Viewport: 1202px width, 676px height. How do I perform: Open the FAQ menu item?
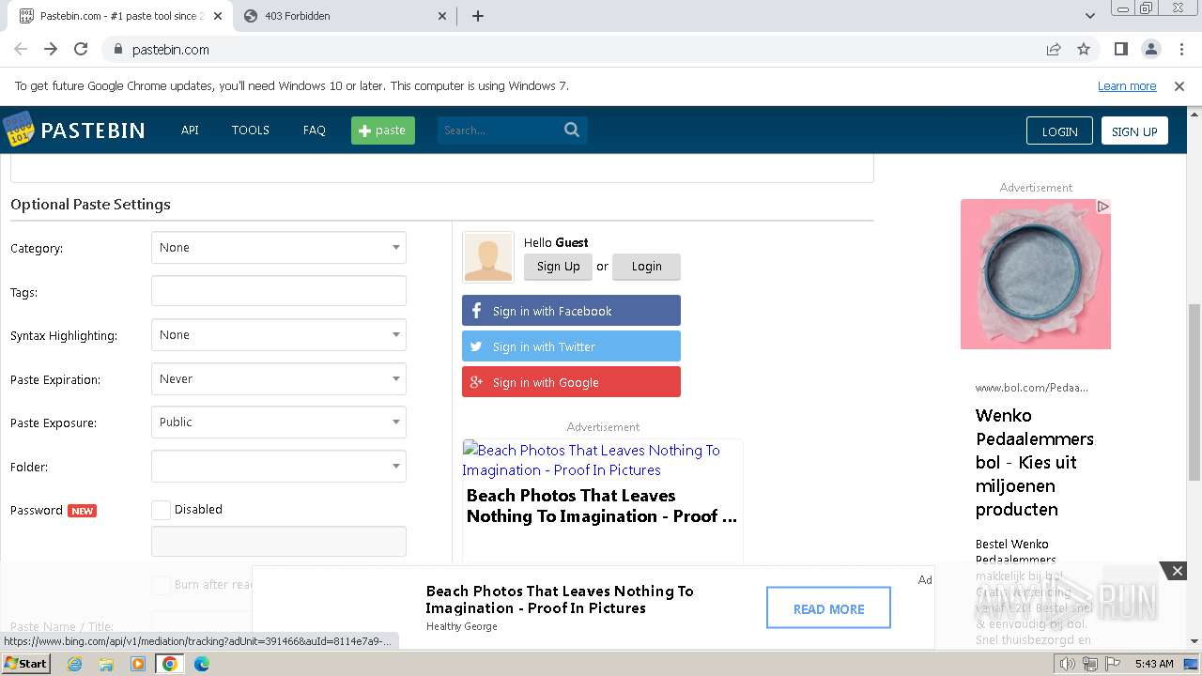pos(315,130)
